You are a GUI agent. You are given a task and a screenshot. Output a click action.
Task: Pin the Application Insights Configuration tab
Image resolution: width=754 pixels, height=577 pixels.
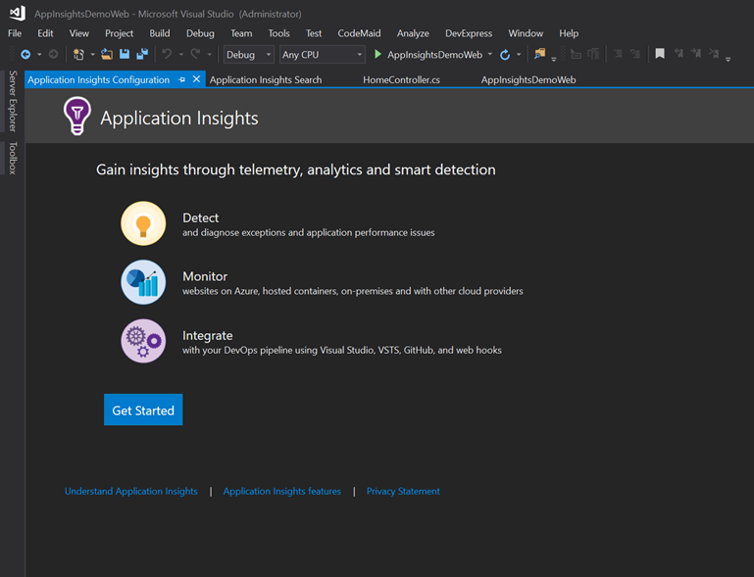[x=181, y=79]
